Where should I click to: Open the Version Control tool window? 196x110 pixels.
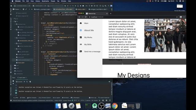pos(45,98)
